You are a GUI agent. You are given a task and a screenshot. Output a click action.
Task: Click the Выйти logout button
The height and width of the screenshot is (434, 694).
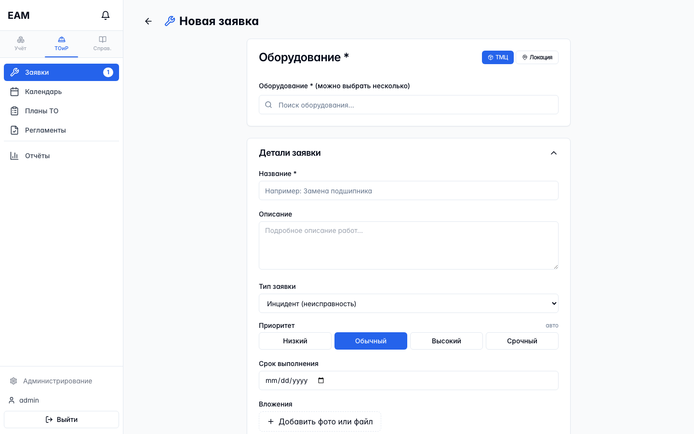coord(61,420)
